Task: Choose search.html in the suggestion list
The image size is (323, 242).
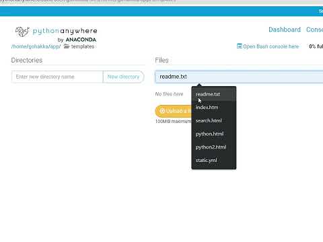Action: pyautogui.click(x=214, y=120)
